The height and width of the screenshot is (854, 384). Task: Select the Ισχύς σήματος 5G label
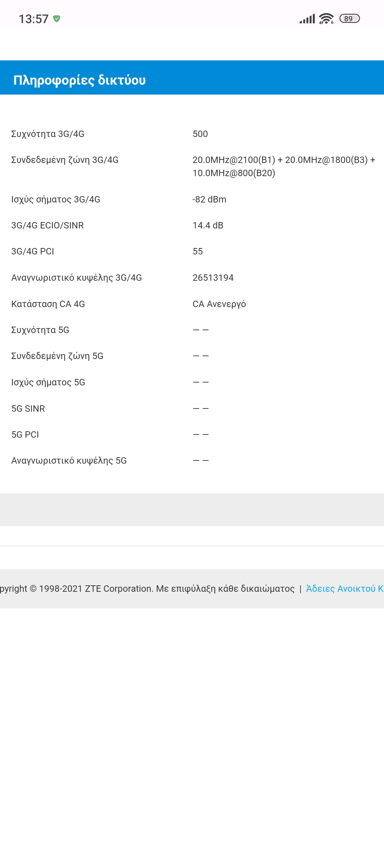(x=48, y=383)
